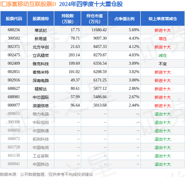185x177 pixels.
Task: Click the 数据来源 footer note
Action: (46, 174)
